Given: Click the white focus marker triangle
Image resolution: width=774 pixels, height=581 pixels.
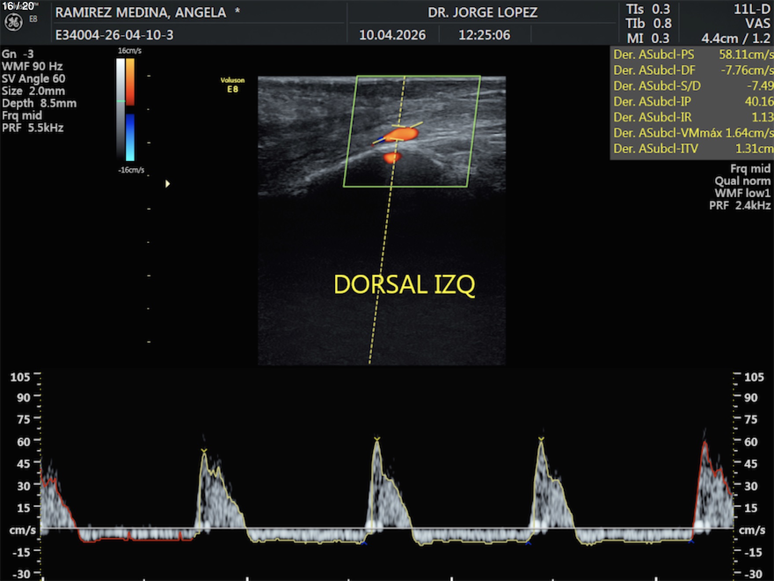Looking at the screenshot, I should tap(167, 184).
